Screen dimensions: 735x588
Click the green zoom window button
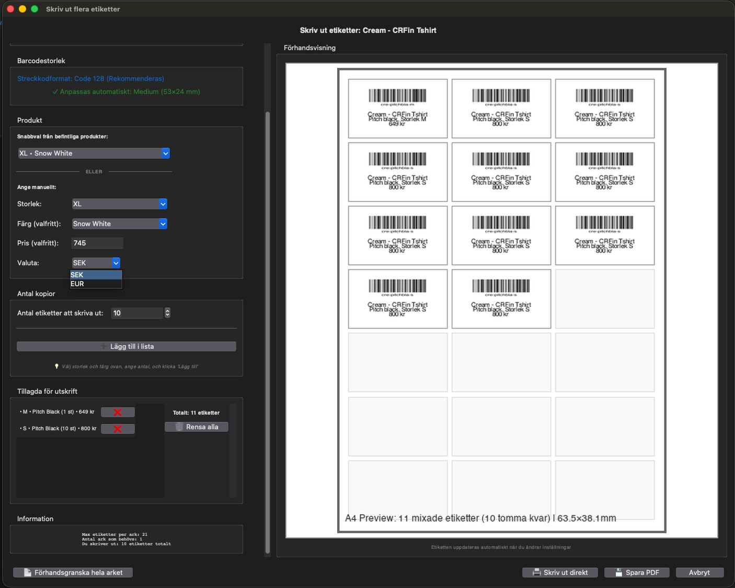(35, 9)
